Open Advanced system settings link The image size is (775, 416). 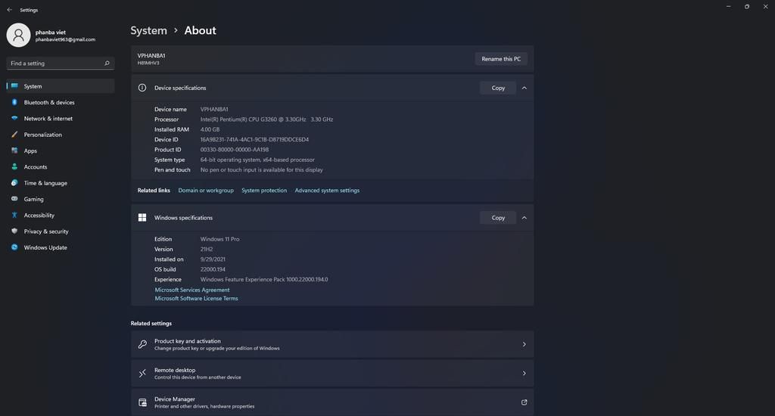click(327, 191)
